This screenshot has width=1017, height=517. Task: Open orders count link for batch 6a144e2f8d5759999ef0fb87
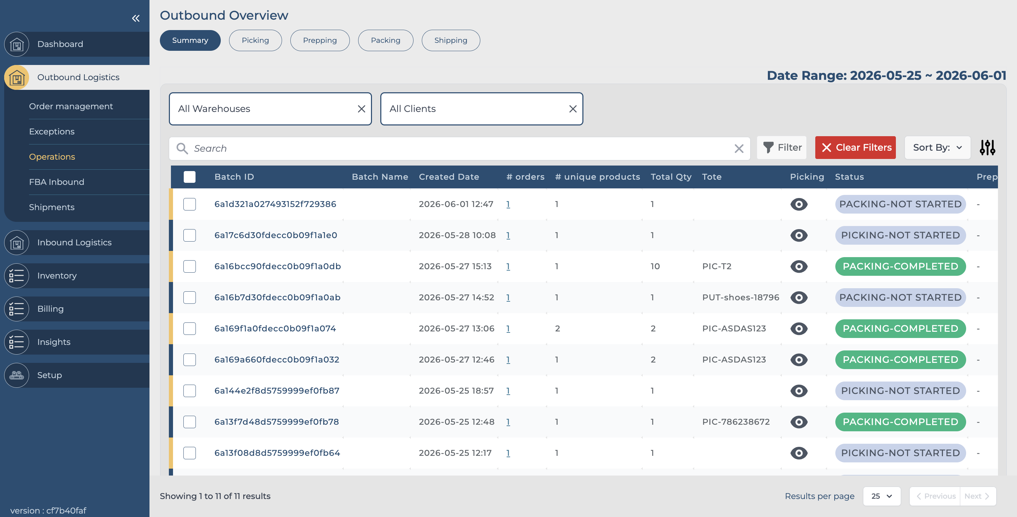(508, 391)
